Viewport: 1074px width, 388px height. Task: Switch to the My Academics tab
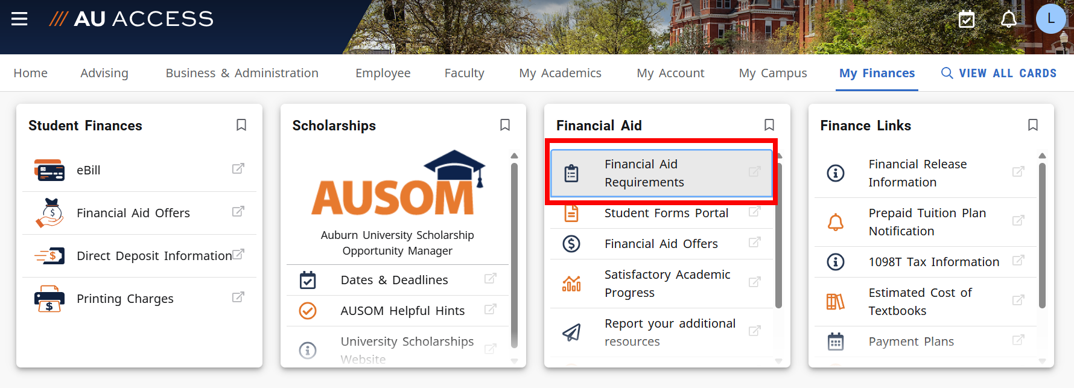[x=560, y=72]
